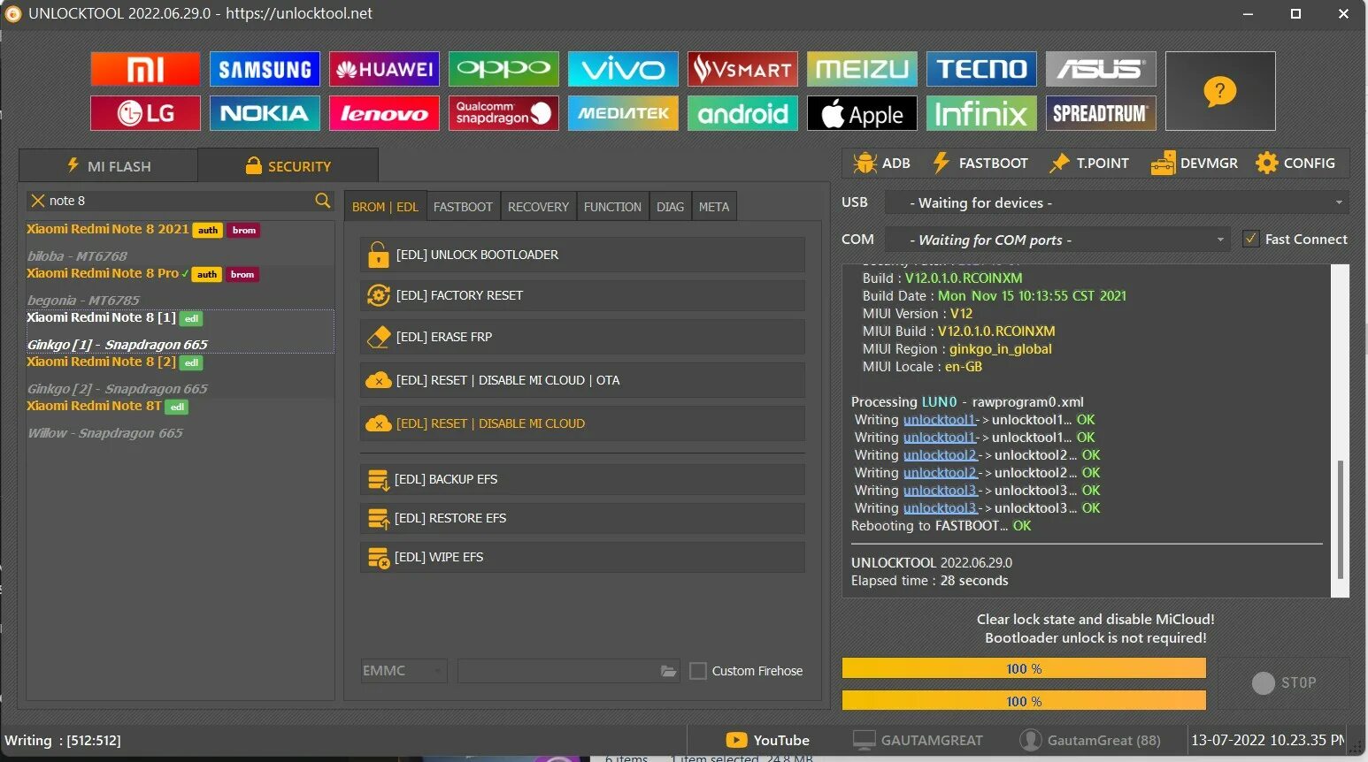This screenshot has width=1368, height=762.
Task: Enable the Custom Firehose checkbox
Action: tap(698, 671)
